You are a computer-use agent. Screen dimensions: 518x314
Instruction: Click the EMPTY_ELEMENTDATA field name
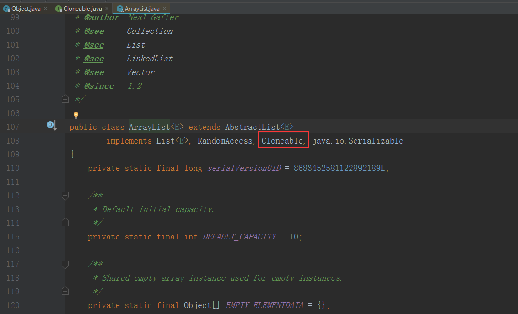click(x=264, y=305)
